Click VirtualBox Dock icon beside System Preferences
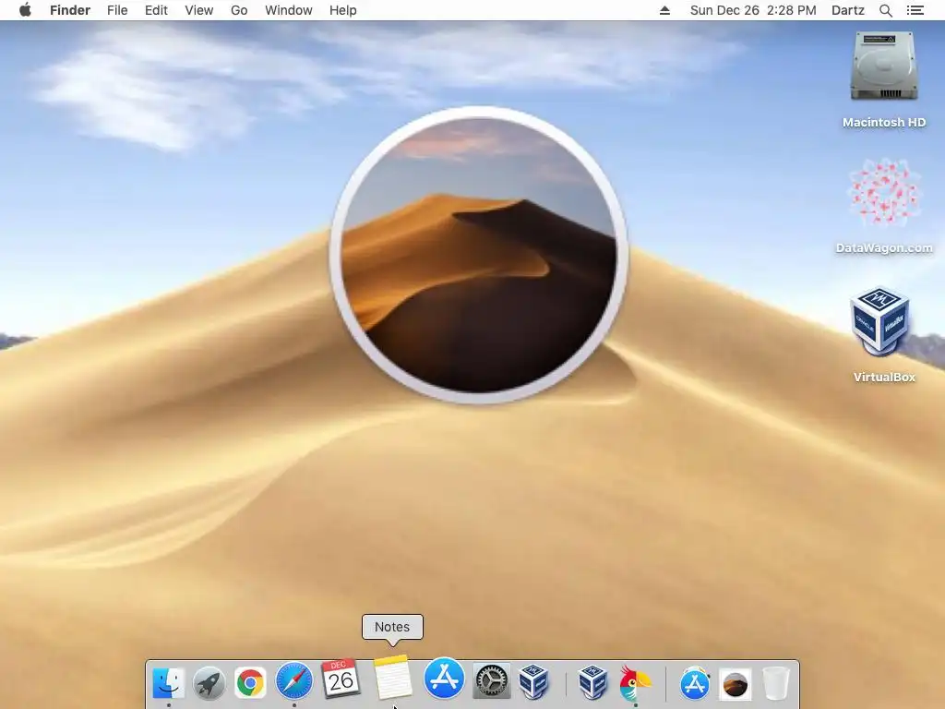 pos(534,681)
